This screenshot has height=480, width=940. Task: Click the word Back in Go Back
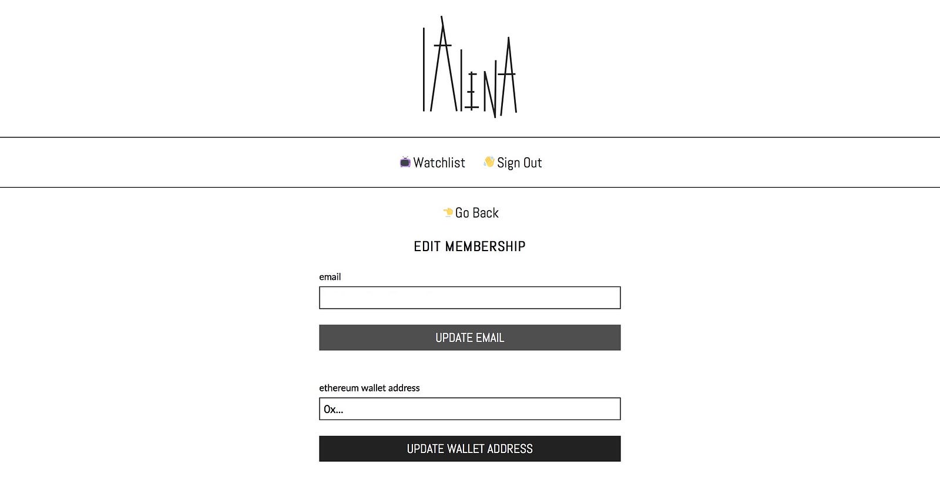[x=485, y=213]
